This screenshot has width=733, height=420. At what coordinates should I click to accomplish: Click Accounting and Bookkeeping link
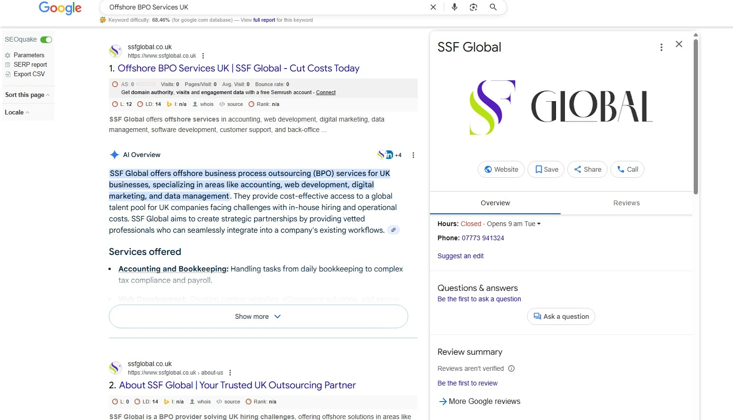[x=173, y=269]
